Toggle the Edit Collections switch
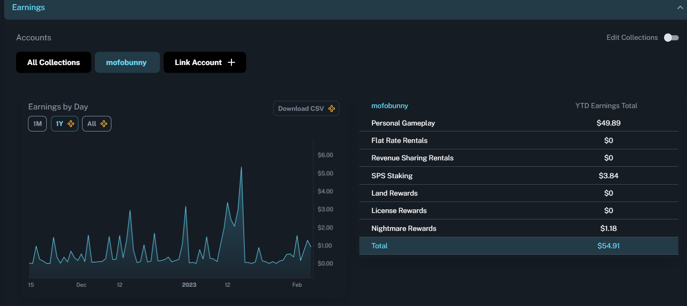 click(671, 38)
